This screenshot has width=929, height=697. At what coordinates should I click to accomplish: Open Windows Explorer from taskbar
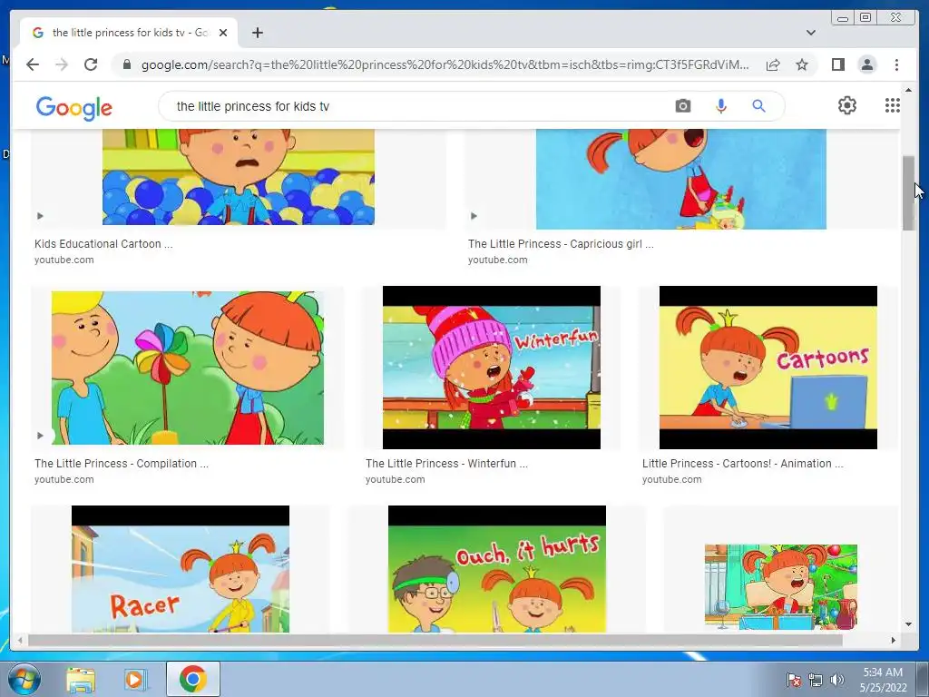[81, 679]
